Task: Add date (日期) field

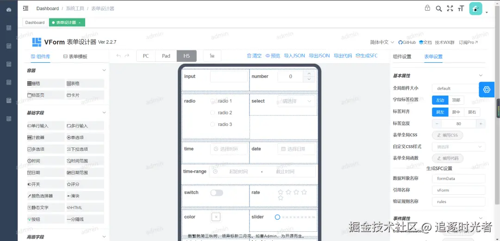Action: click(45, 173)
